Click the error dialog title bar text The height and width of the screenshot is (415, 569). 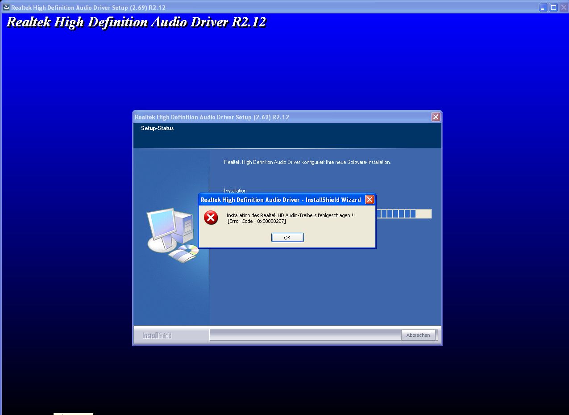(281, 200)
